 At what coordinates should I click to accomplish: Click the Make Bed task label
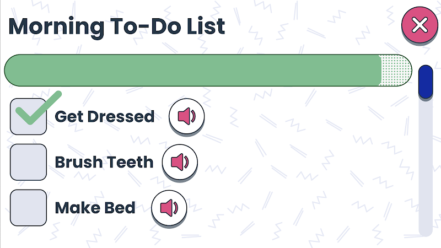click(x=95, y=208)
